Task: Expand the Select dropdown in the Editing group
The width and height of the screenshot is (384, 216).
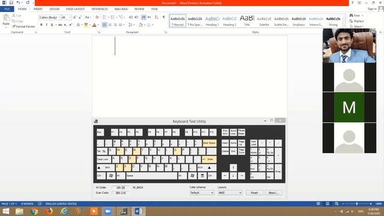Action: point(356,26)
